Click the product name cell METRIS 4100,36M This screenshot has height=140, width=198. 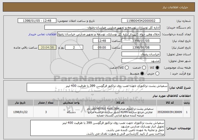(x=120, y=112)
